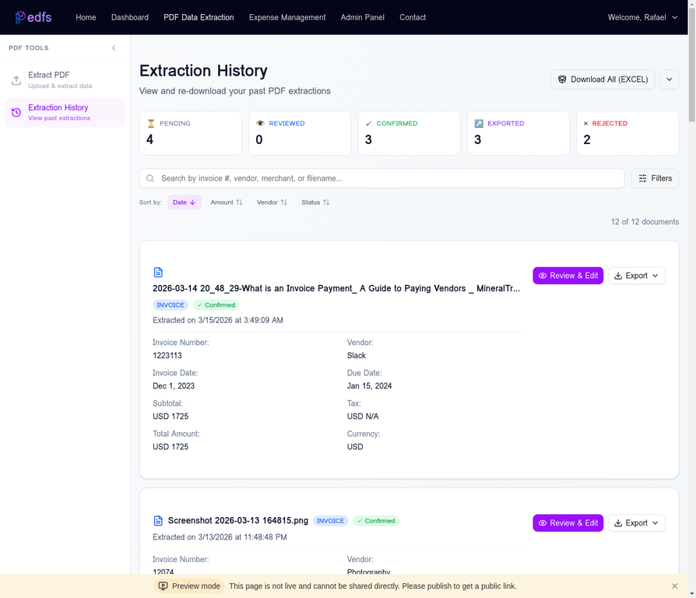Open the Contact page
The image size is (696, 598).
[x=413, y=17]
